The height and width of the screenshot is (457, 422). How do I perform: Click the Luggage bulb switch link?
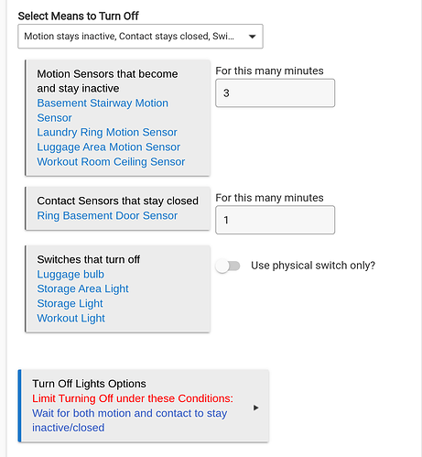(x=70, y=274)
